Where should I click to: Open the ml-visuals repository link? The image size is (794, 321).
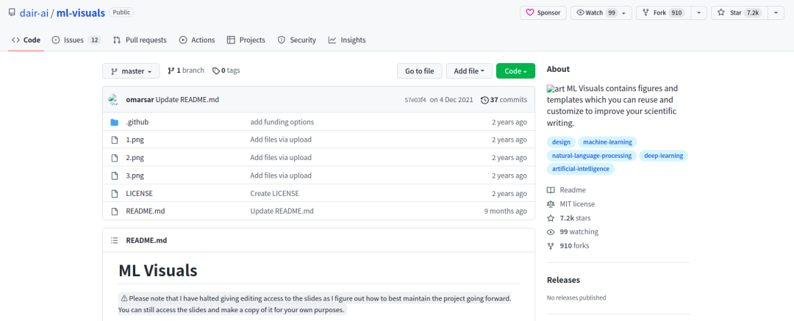[x=81, y=12]
